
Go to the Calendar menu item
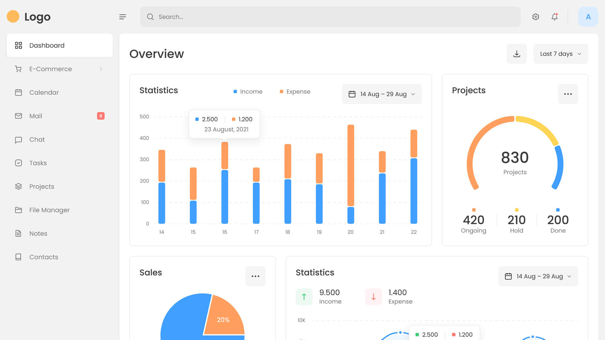(x=44, y=93)
